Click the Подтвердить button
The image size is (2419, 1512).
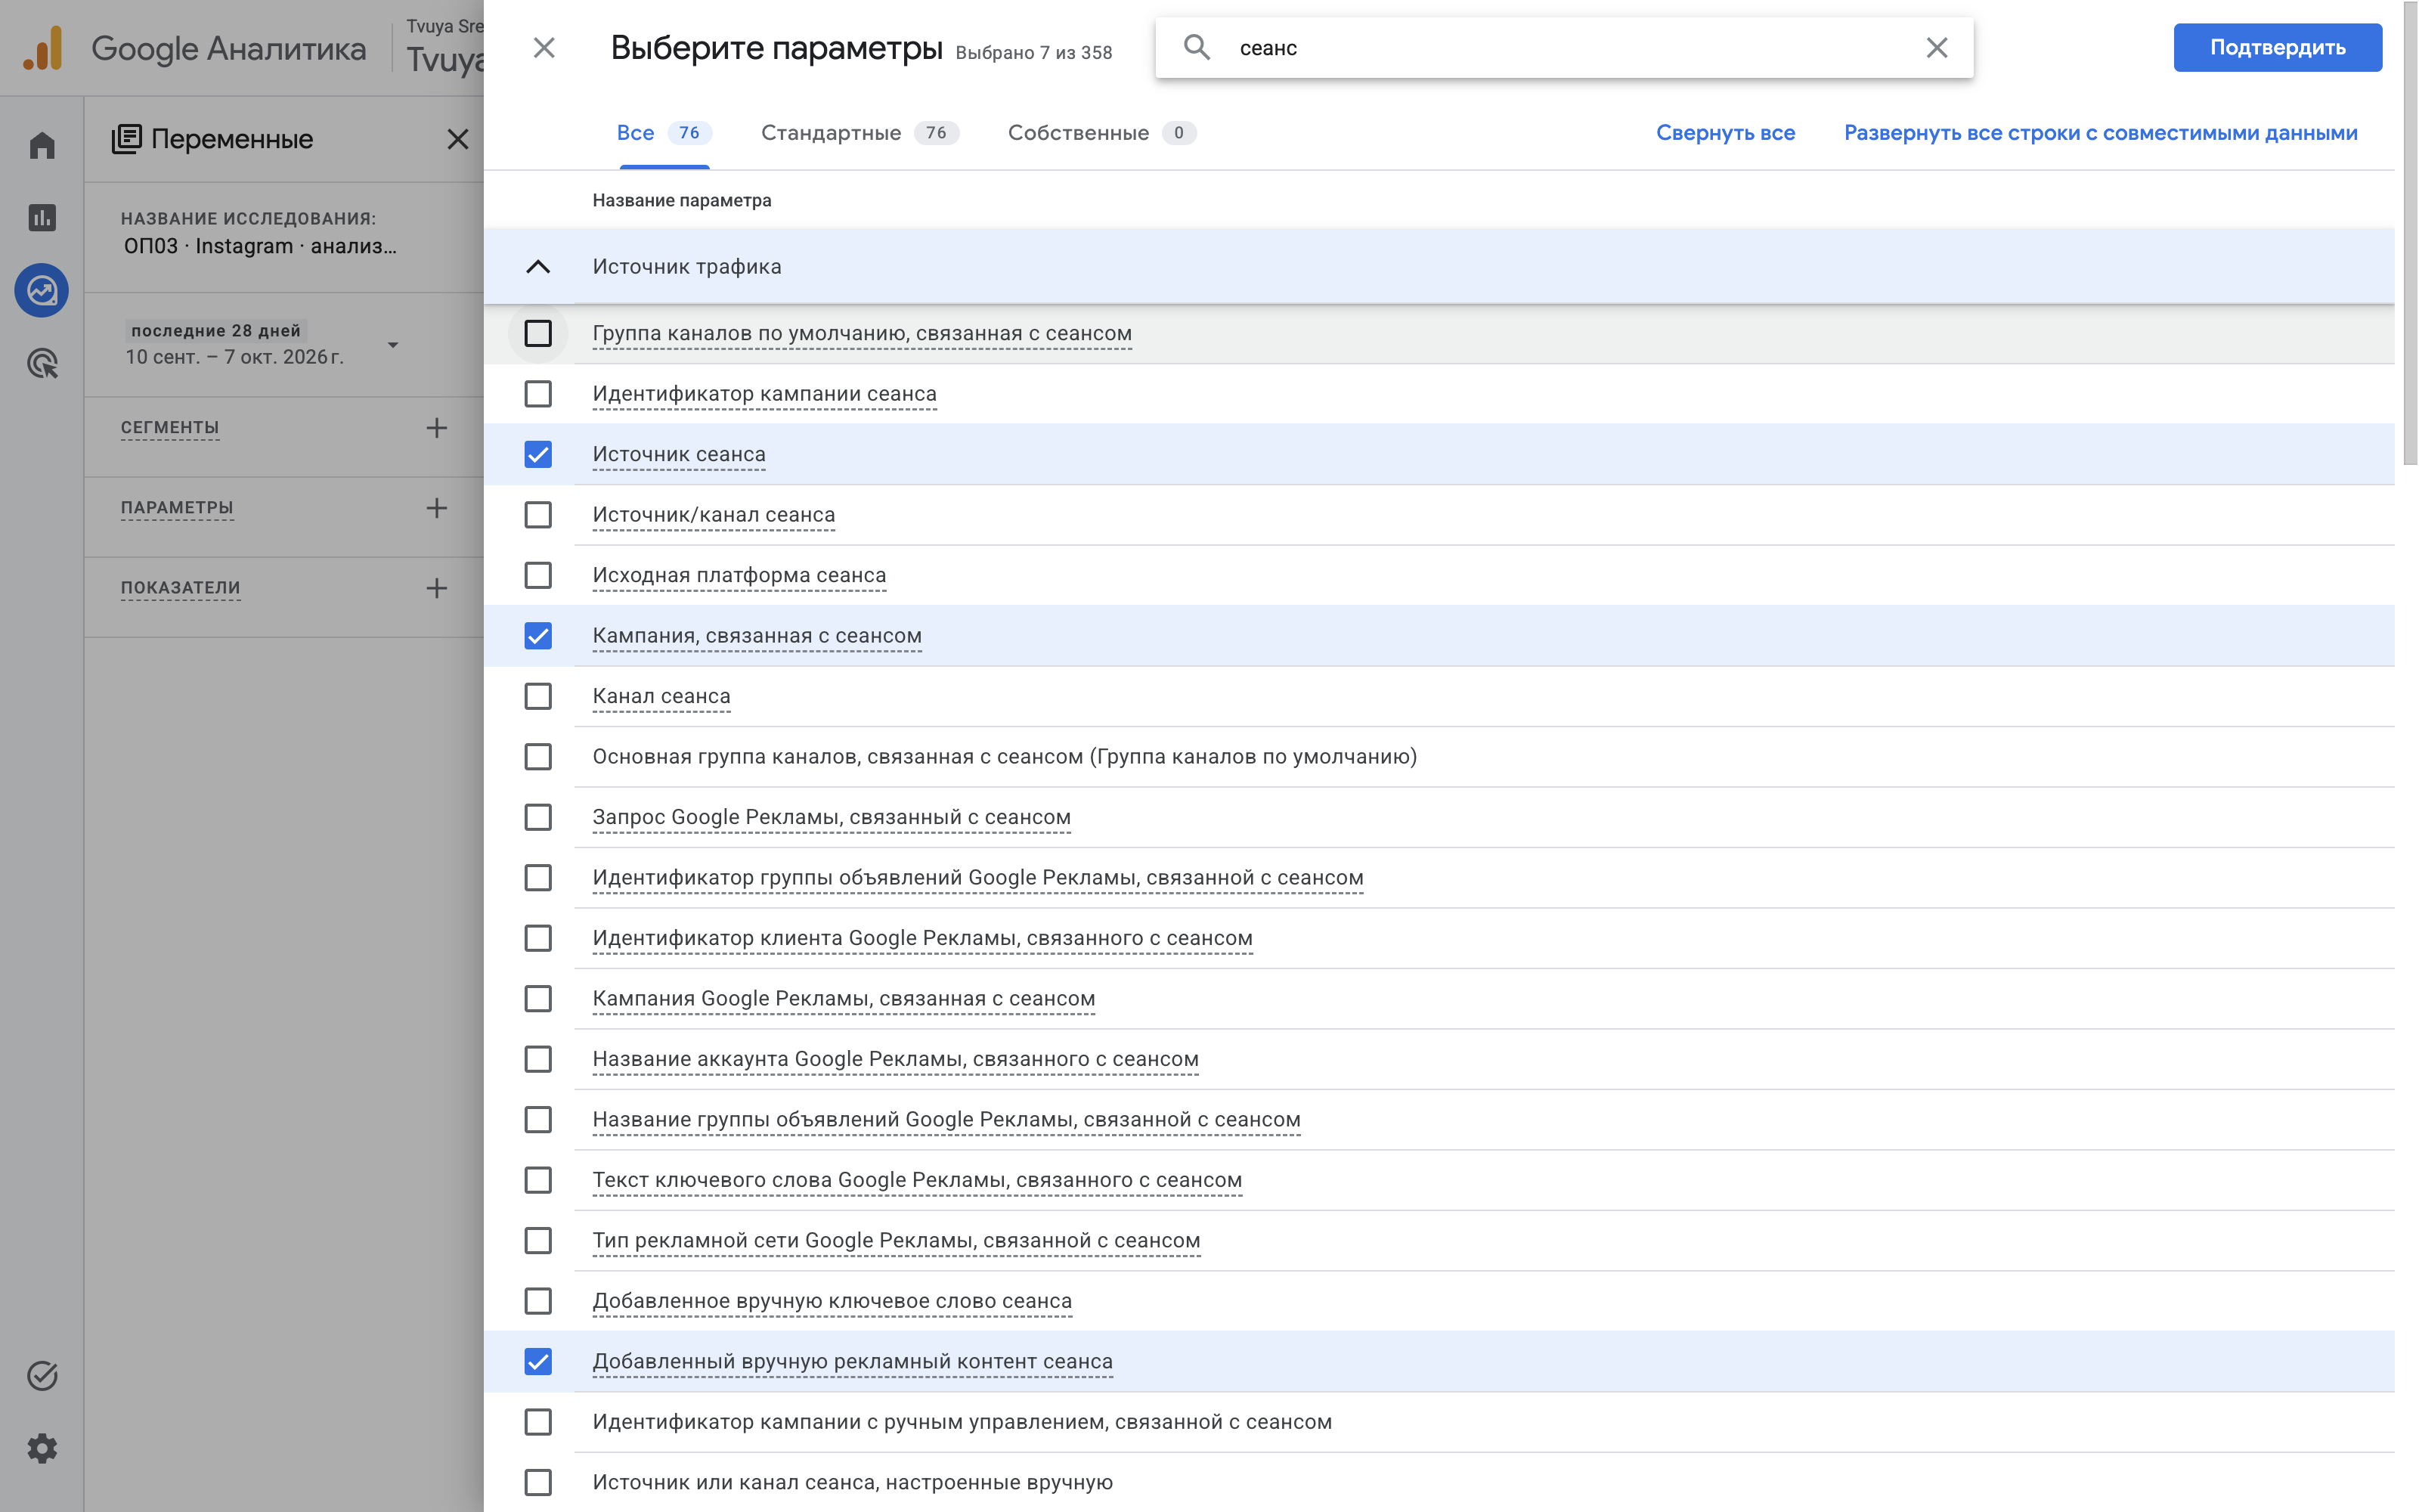pyautogui.click(x=2277, y=48)
